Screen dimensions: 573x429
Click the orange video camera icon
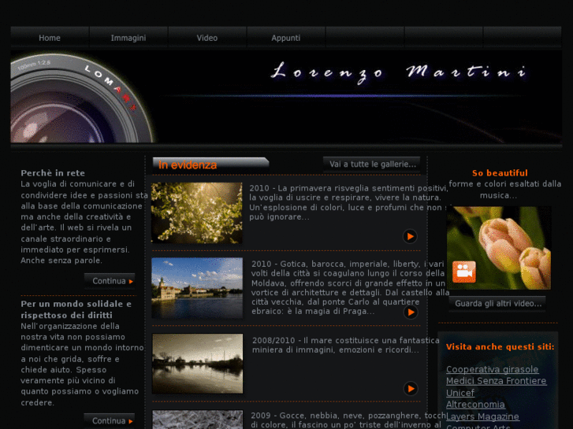tap(464, 272)
